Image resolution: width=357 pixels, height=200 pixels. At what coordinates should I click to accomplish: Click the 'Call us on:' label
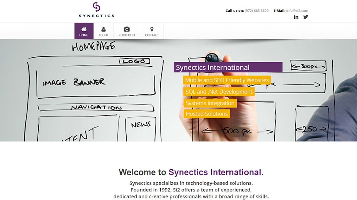pyautogui.click(x=235, y=11)
